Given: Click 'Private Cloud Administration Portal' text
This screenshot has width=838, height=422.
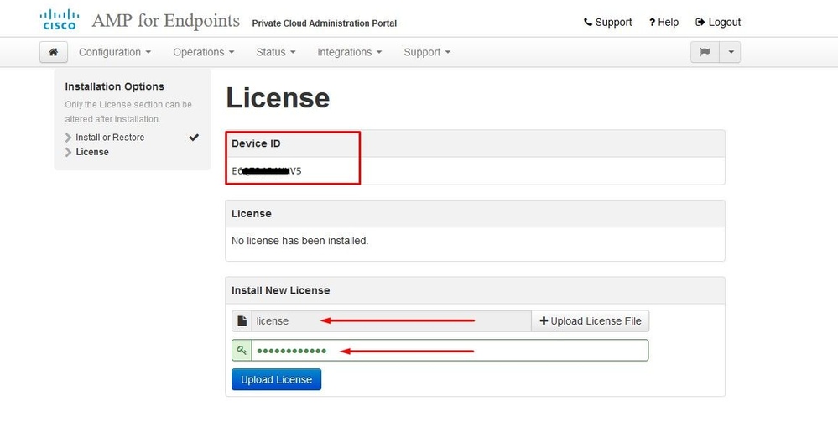Looking at the screenshot, I should 325,23.
